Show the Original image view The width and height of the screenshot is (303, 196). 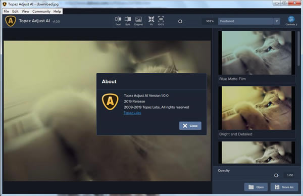pyautogui.click(x=138, y=21)
